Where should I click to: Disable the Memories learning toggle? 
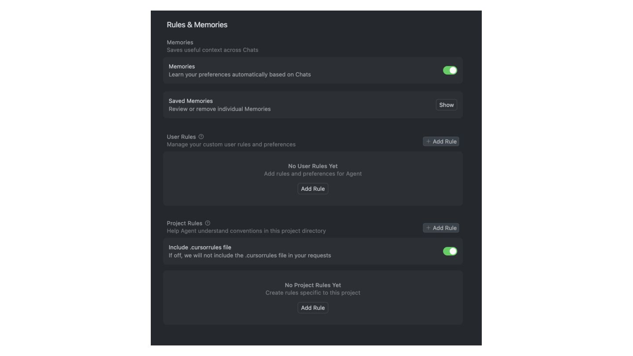(450, 70)
